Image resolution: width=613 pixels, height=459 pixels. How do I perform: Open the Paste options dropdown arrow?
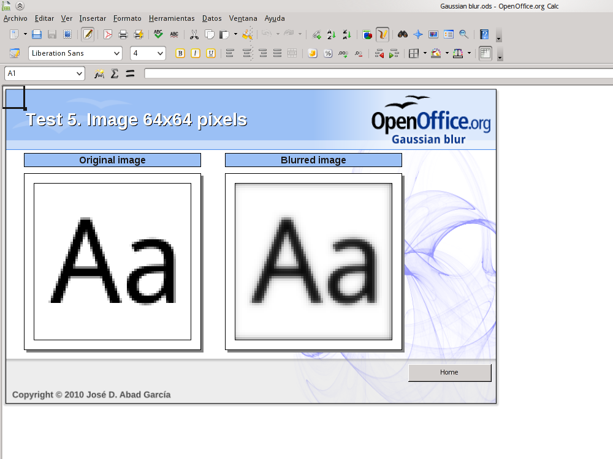[x=235, y=34]
